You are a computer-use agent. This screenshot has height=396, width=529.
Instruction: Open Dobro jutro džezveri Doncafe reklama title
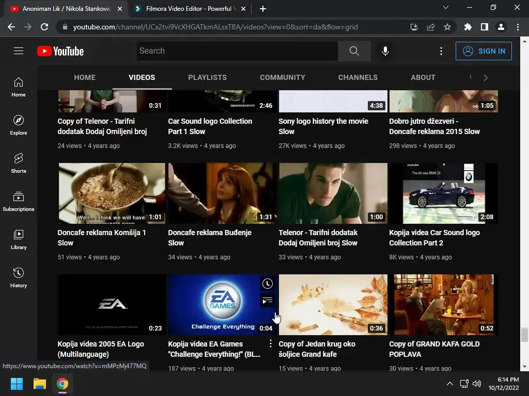point(434,126)
